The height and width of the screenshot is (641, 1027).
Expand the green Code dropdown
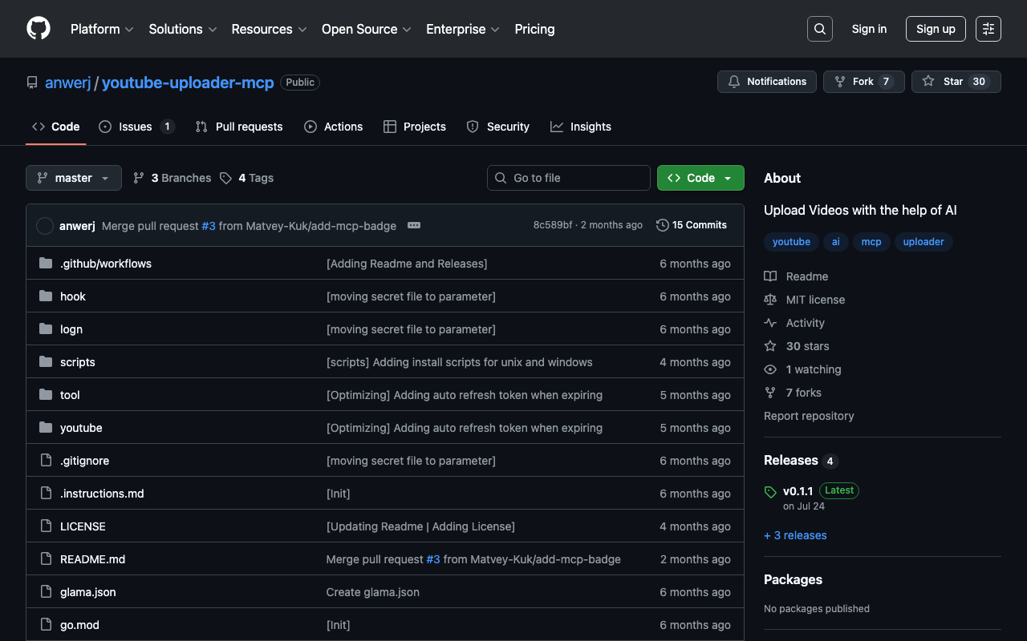tap(700, 178)
